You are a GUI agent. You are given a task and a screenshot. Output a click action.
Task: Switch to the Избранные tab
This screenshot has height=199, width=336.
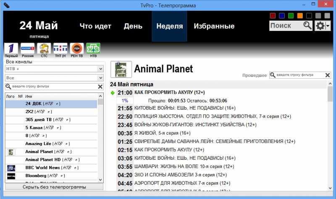pyautogui.click(x=214, y=26)
